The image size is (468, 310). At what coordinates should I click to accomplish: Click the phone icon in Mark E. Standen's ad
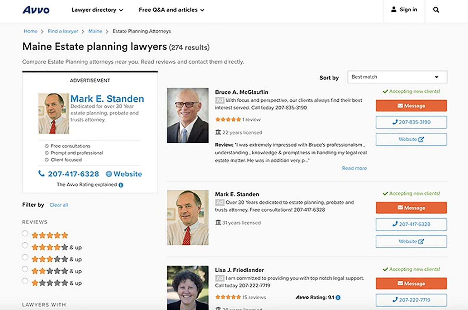pos(41,174)
